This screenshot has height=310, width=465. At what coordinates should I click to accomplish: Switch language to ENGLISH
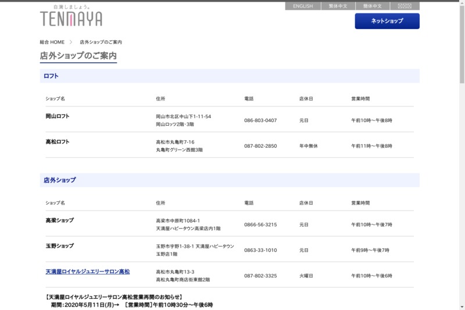coord(302,6)
